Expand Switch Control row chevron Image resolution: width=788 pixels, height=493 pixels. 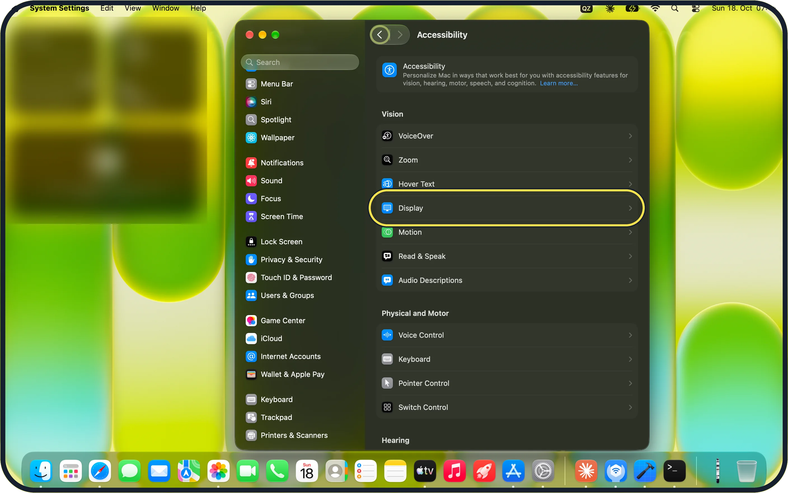630,408
